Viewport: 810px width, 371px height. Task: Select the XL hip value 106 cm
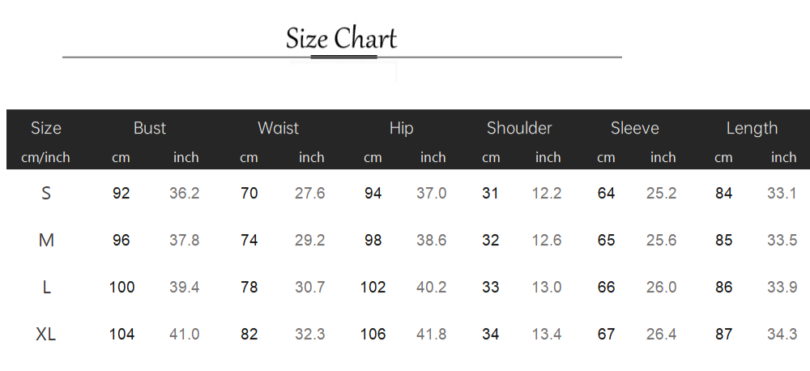[373, 334]
